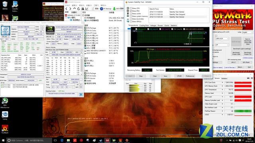The width and height of the screenshot is (255, 143).
Task: Click the FurMark icon on the taskbar
Action: pos(120,140)
